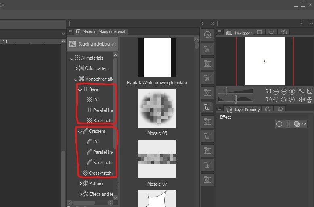Rotate canvas left in Navigator
314x207 pixels.
click(x=276, y=99)
